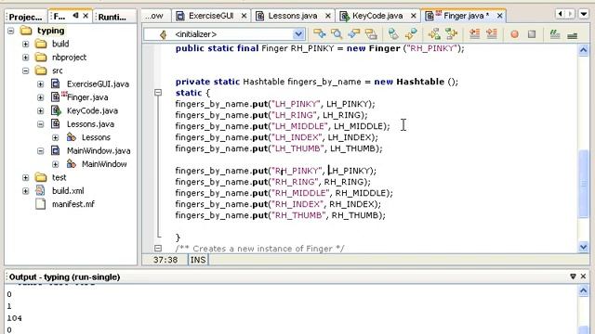Click the next bookmark toolbar icon
The image size is (595, 334).
(434, 34)
